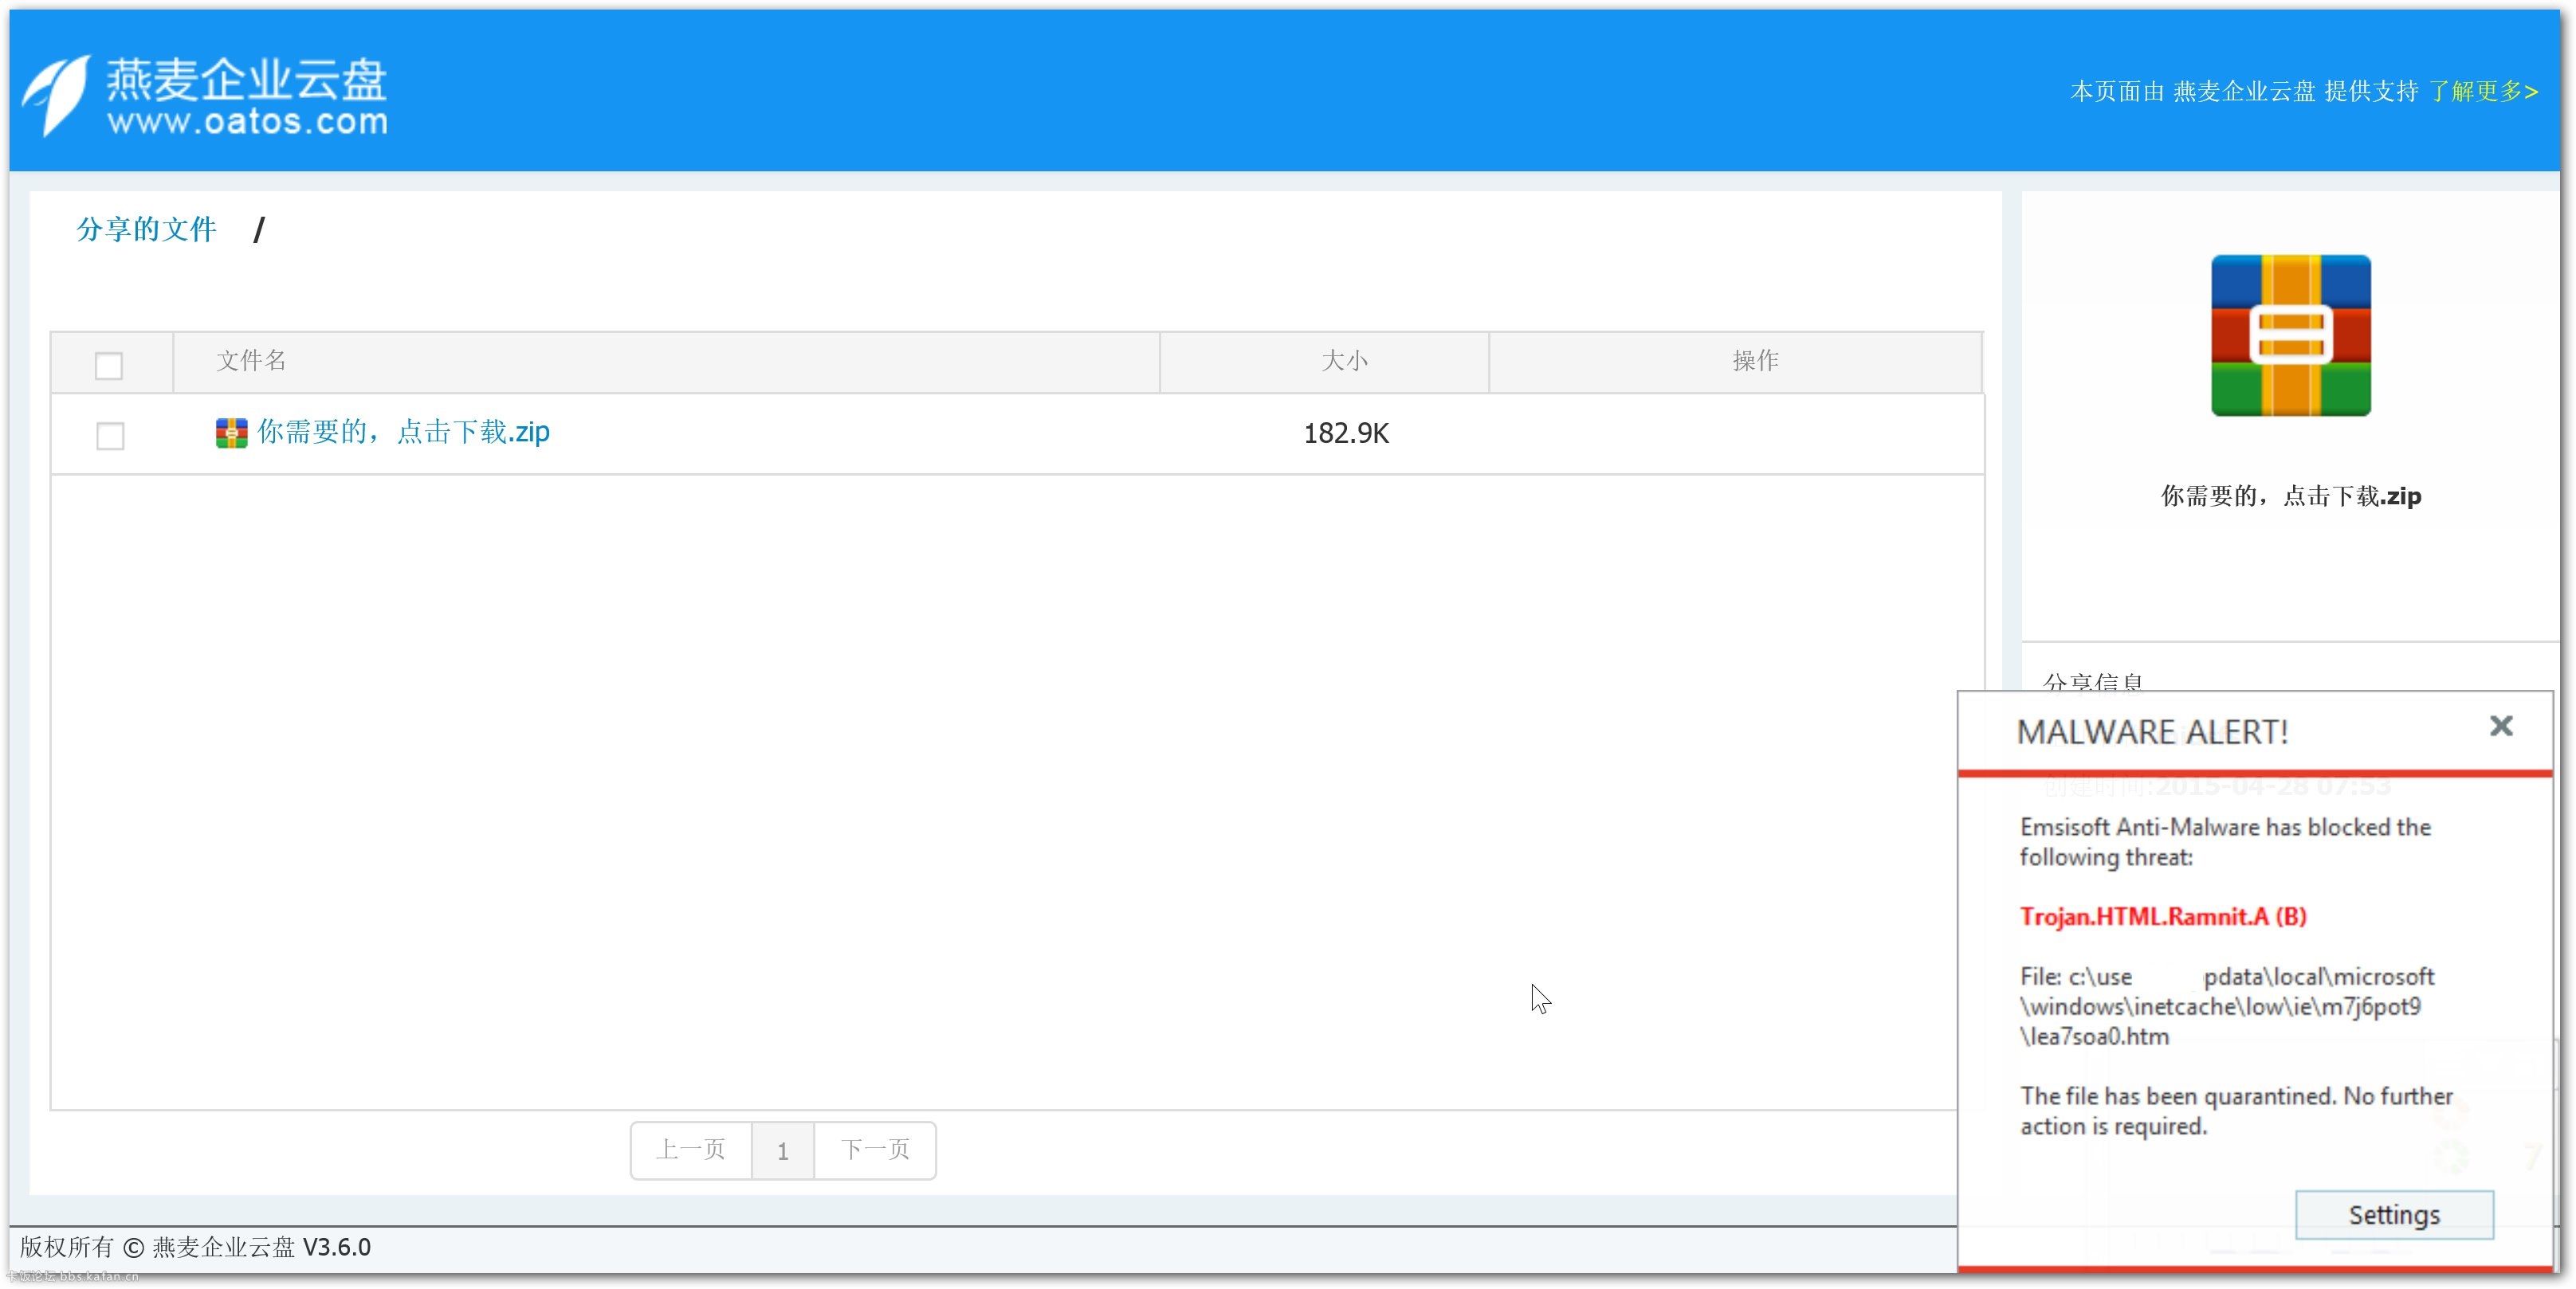Select page 1 in pagination
Viewport: 2576px width, 1289px height.
click(783, 1151)
